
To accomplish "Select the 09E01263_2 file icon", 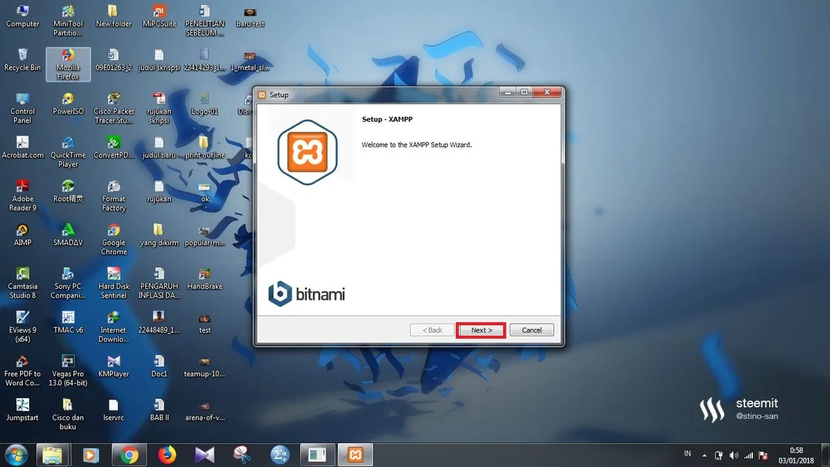I will [113, 60].
